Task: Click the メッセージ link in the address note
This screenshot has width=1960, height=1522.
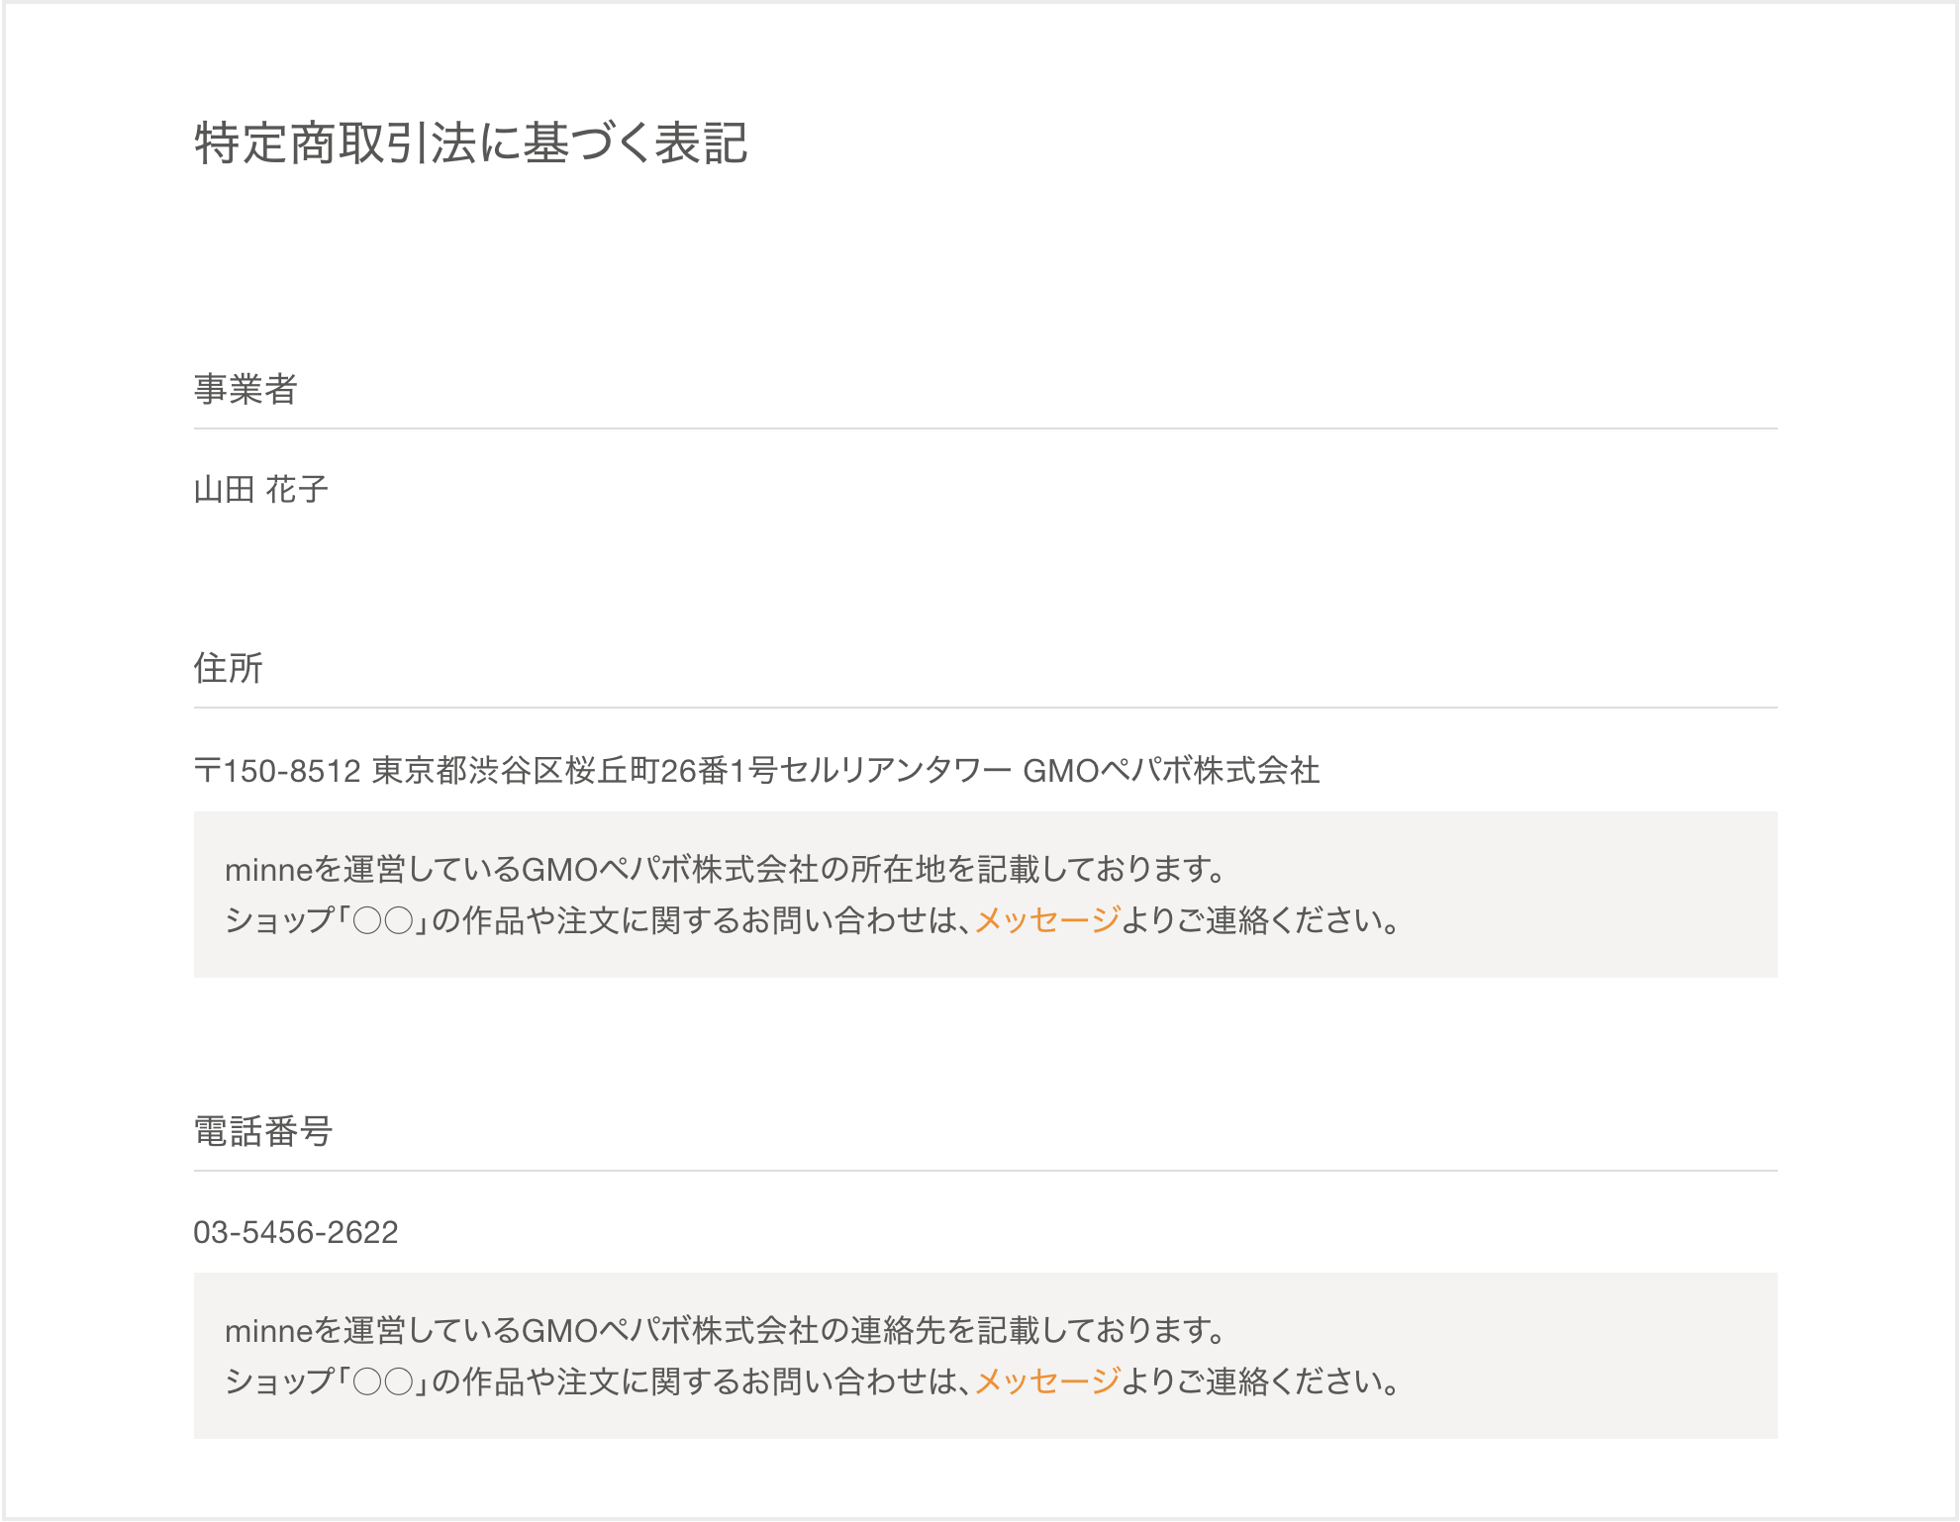Action: tap(1047, 920)
